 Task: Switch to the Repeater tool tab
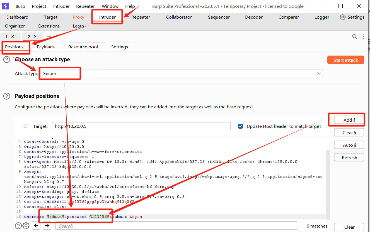[x=141, y=17]
